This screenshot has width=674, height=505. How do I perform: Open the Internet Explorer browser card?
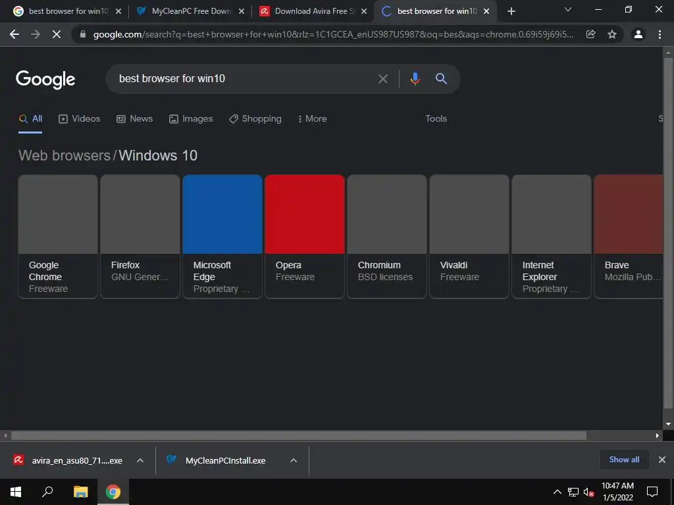(552, 236)
